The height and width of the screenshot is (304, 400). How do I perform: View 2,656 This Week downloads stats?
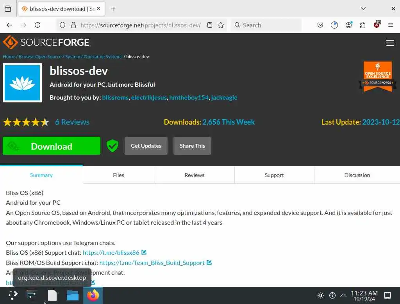[229, 122]
